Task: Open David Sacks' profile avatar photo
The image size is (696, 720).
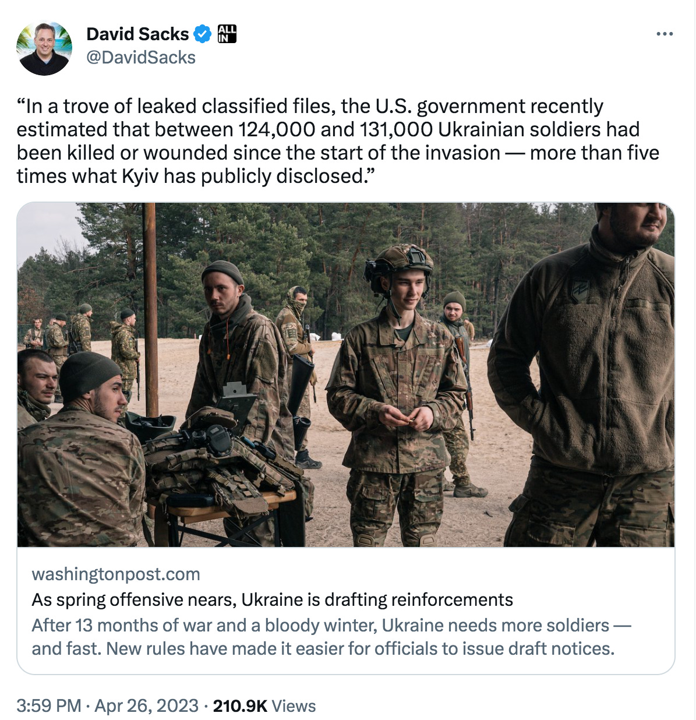Action: pyautogui.click(x=44, y=48)
